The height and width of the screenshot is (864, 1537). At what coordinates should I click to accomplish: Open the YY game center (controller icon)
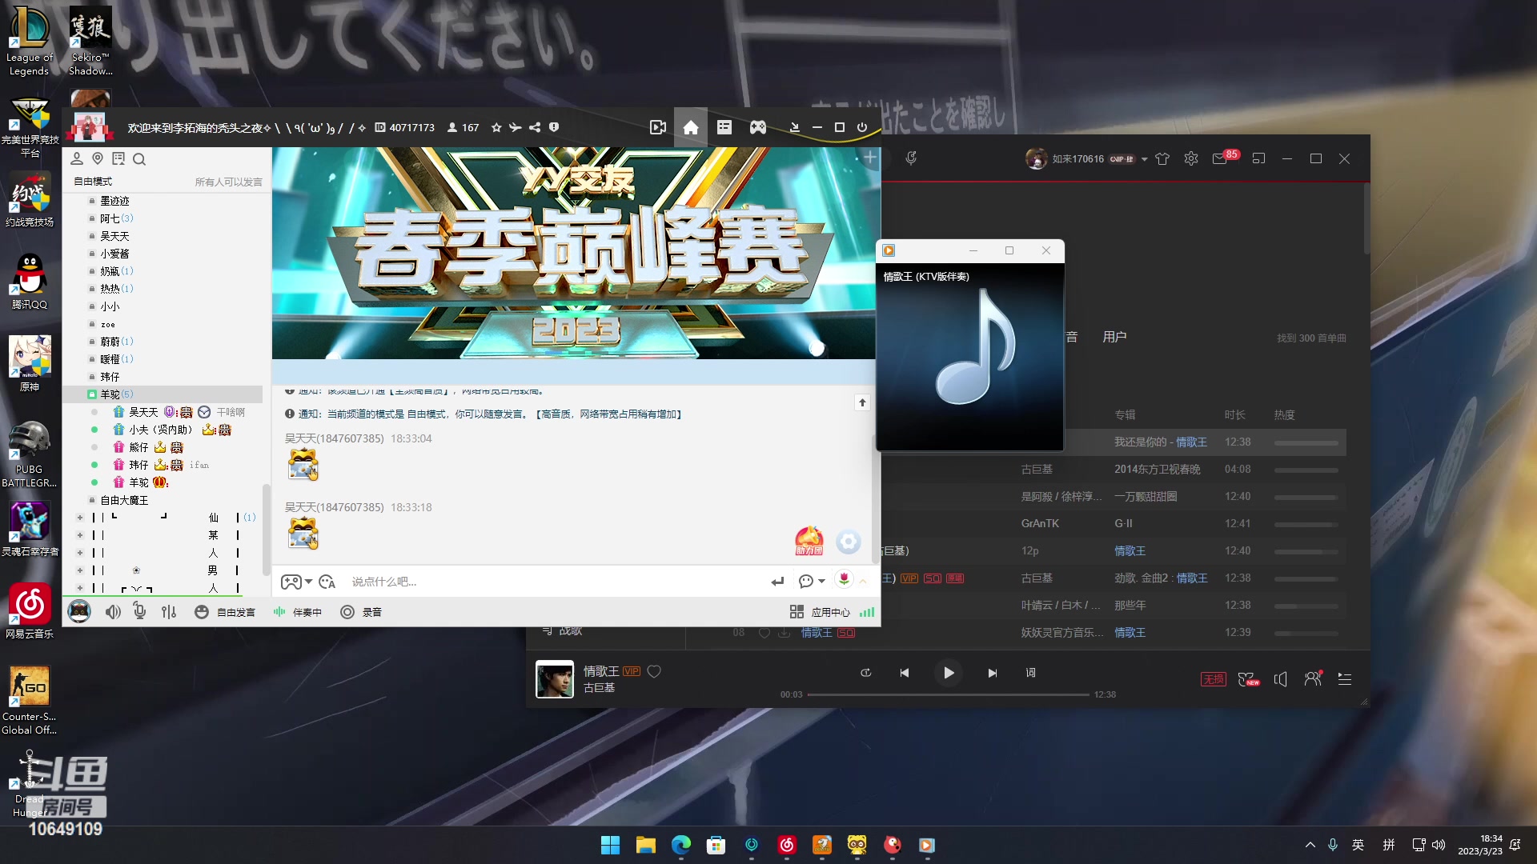[x=757, y=127]
